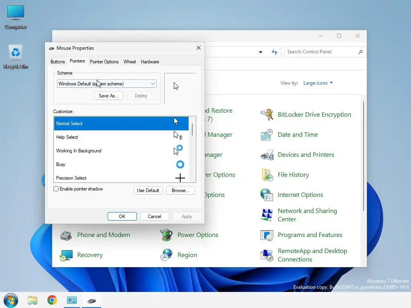
Task: Open the File History folder icon
Action: 267,175
